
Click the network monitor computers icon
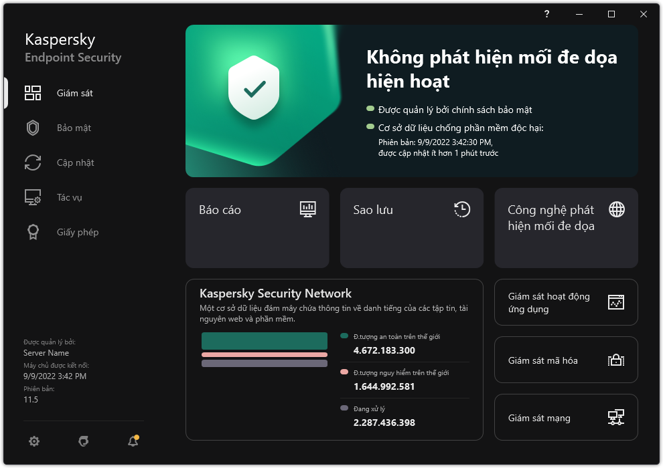(x=616, y=418)
